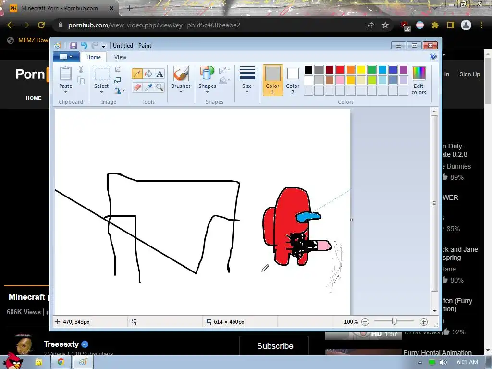Zoom out with the minus button
The image size is (492, 369).
(365, 321)
